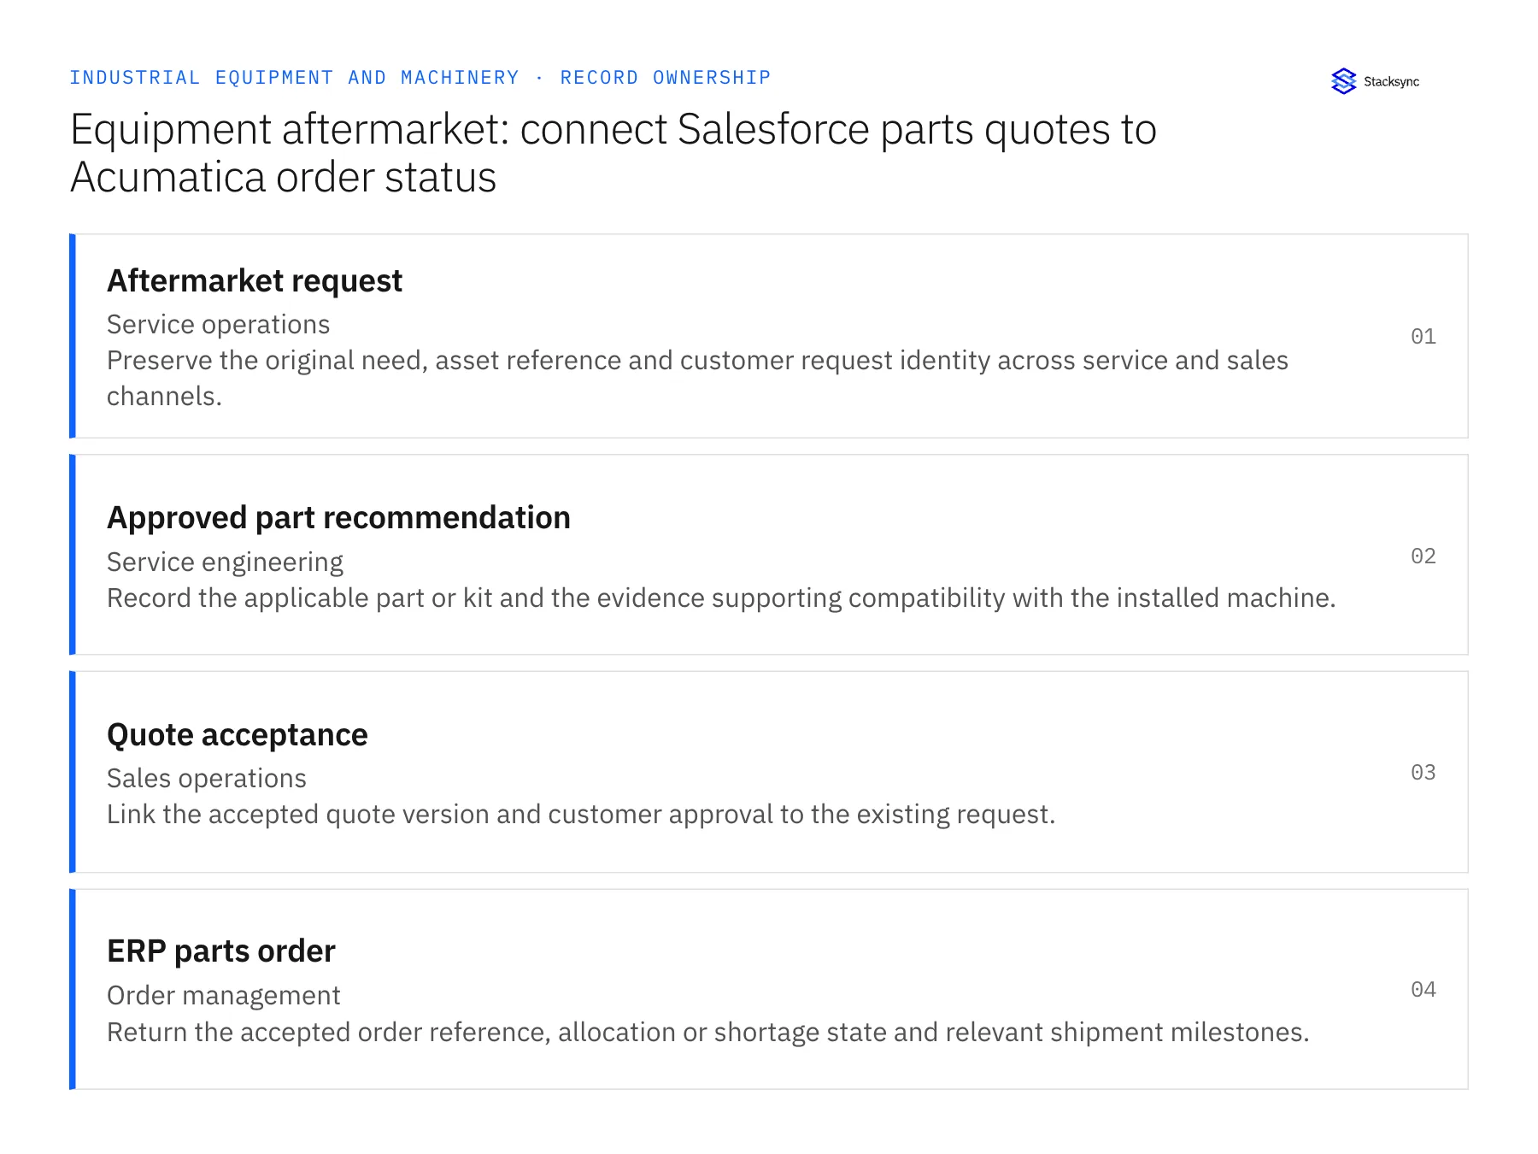Viewport: 1538px width, 1154px height.
Task: Select the 'ERP parts order' heading
Action: point(220,951)
